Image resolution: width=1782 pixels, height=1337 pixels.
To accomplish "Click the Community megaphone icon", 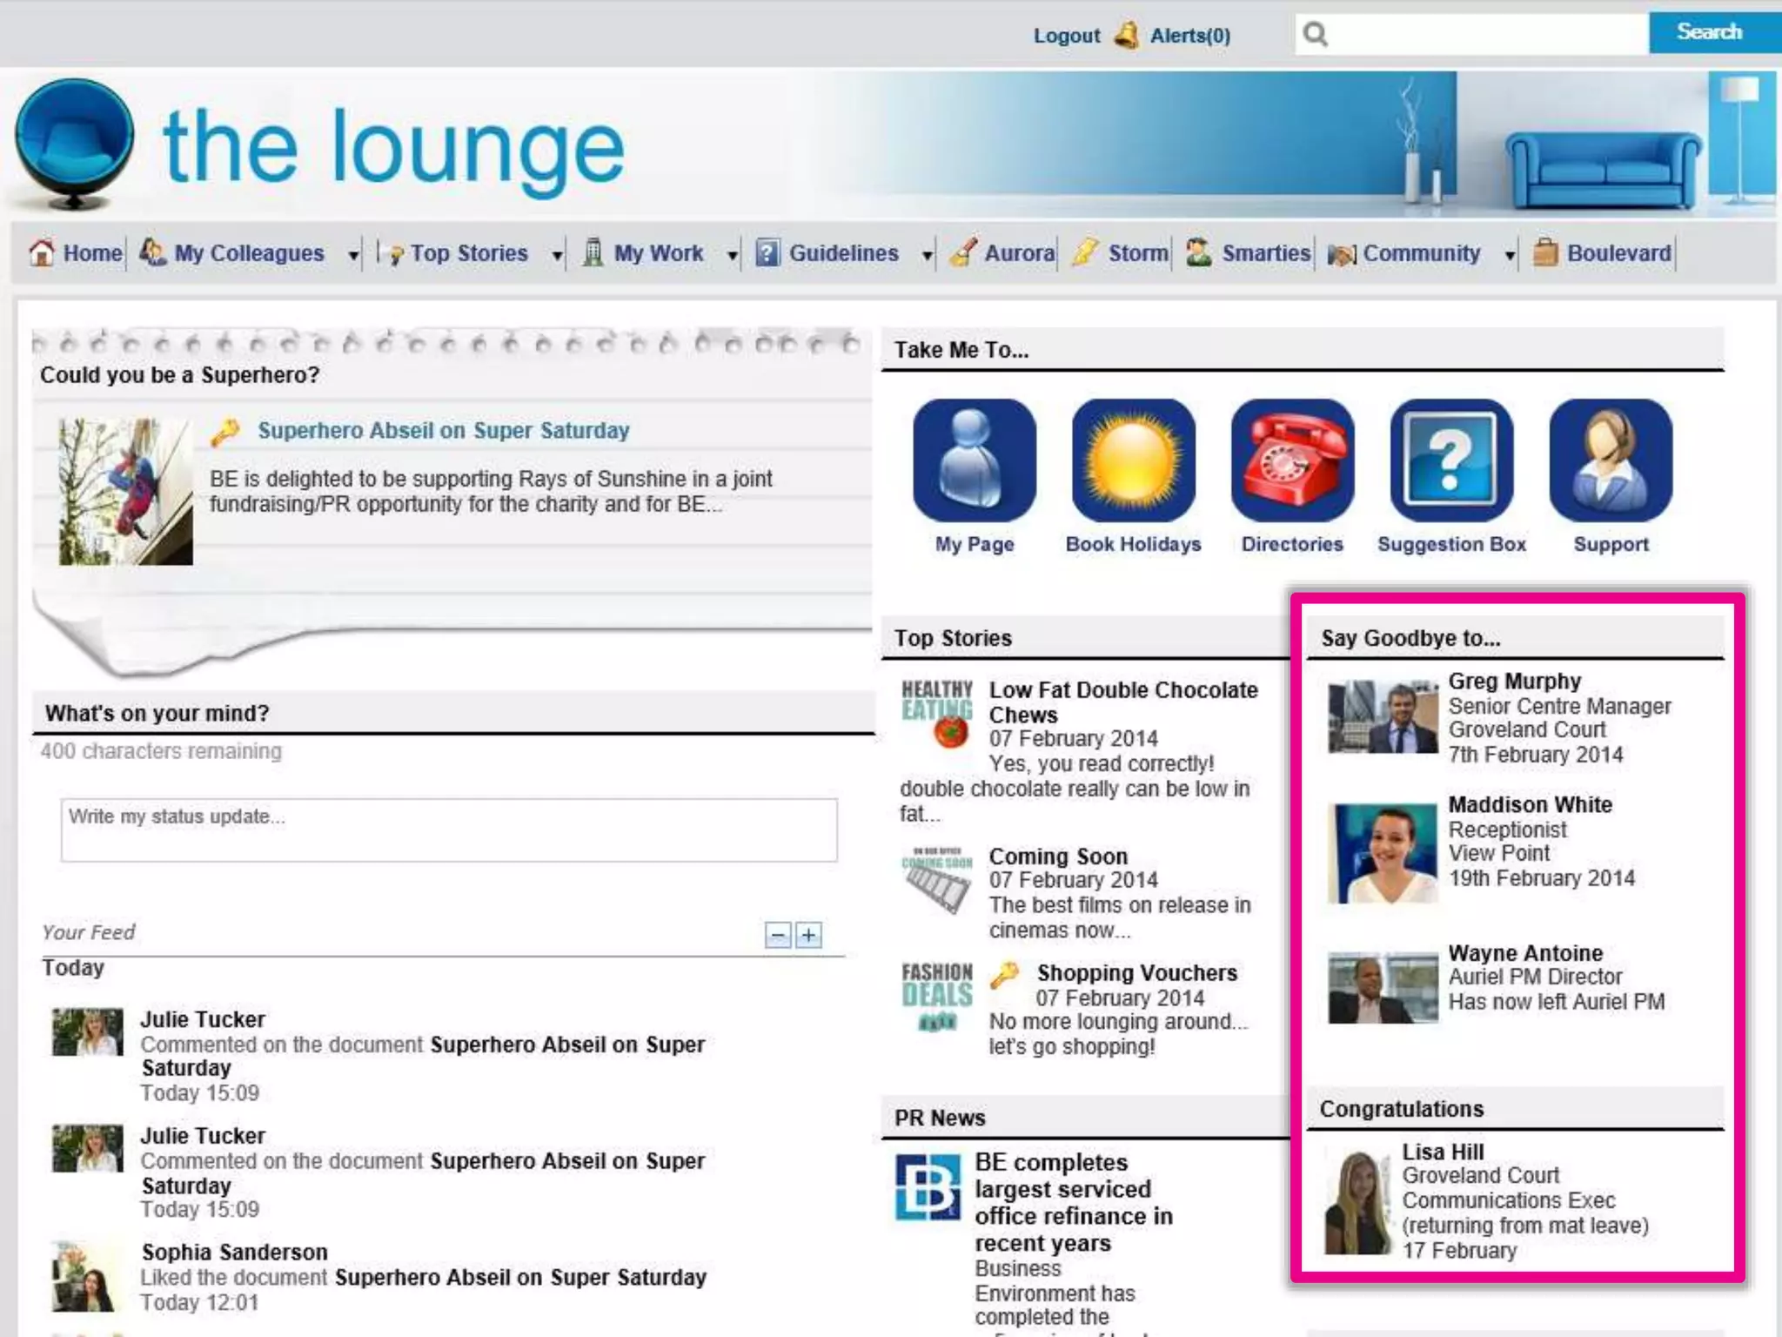I will [x=1342, y=254].
